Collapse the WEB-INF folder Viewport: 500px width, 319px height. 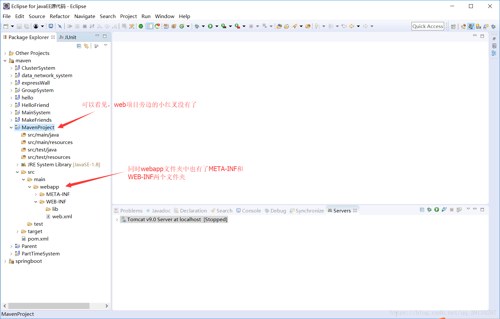(36, 202)
